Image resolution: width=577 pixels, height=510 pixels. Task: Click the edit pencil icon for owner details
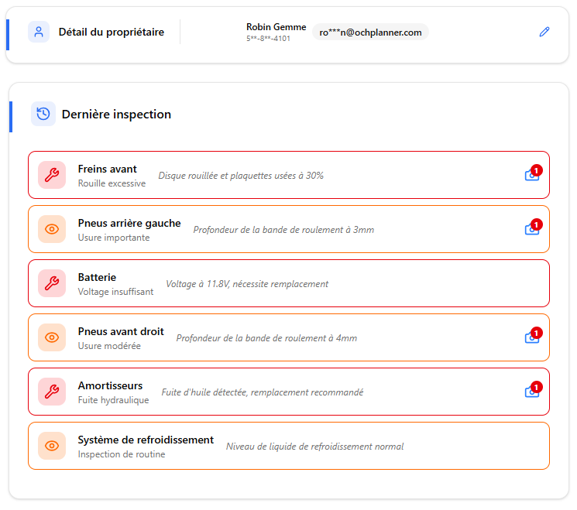click(x=544, y=32)
